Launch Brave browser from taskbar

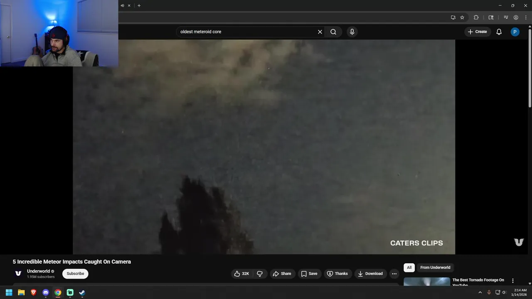click(x=33, y=292)
